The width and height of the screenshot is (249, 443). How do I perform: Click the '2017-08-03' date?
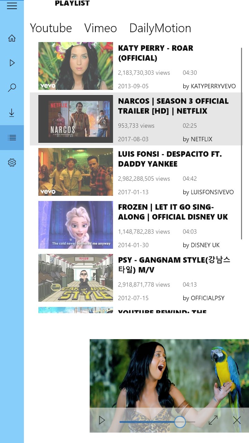click(x=133, y=139)
